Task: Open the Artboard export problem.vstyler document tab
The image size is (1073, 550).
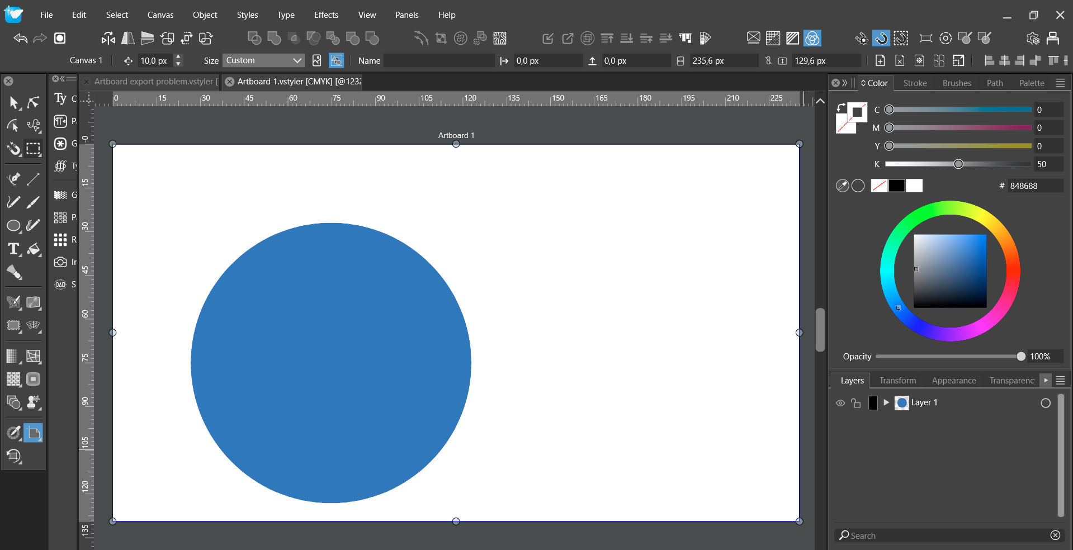Action: click(x=153, y=82)
